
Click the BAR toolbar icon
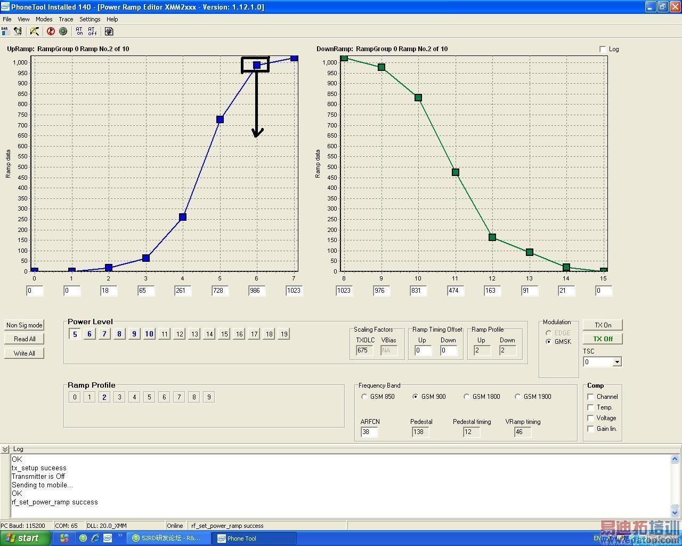[5, 31]
